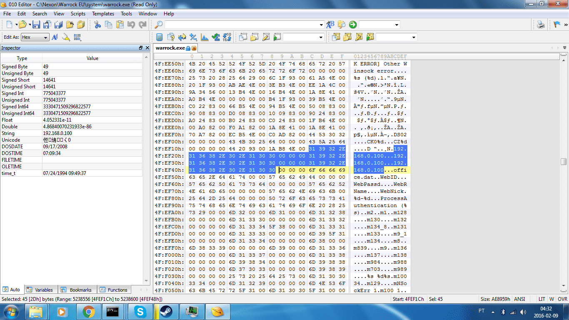Click the Find in Files icon
This screenshot has height=320, width=569.
click(x=342, y=25)
